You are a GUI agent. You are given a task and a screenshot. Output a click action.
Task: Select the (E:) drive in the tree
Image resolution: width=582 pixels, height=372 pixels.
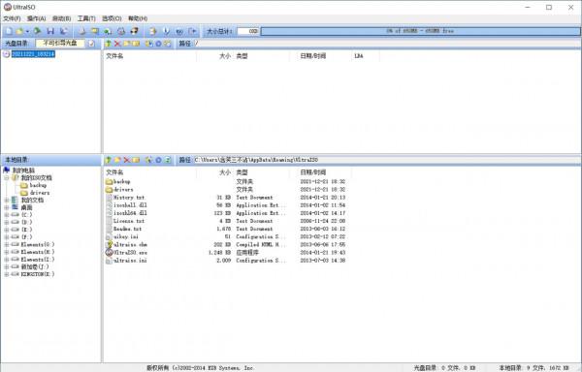(27, 230)
